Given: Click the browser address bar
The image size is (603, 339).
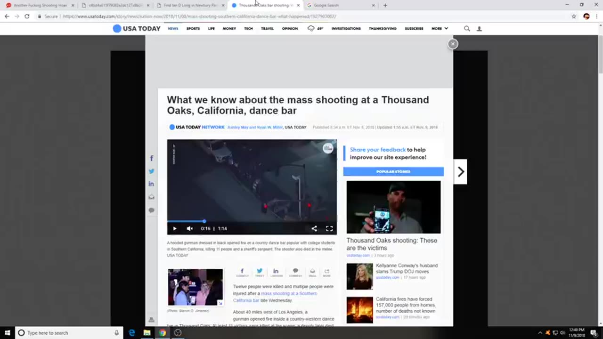Looking at the screenshot, I should pos(301,16).
